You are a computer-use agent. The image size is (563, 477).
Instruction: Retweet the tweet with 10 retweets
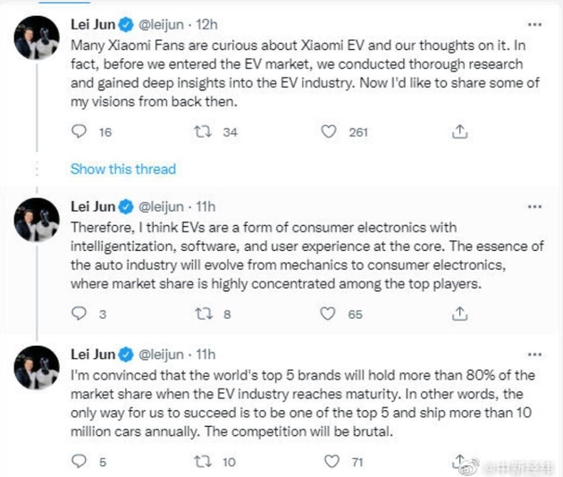(205, 461)
